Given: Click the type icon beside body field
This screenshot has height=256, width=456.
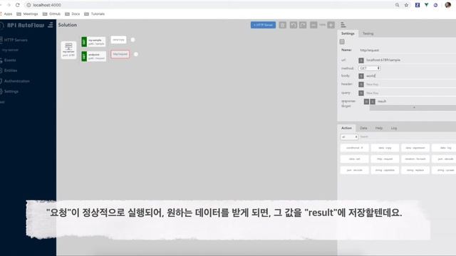Looking at the screenshot, I should (x=361, y=76).
